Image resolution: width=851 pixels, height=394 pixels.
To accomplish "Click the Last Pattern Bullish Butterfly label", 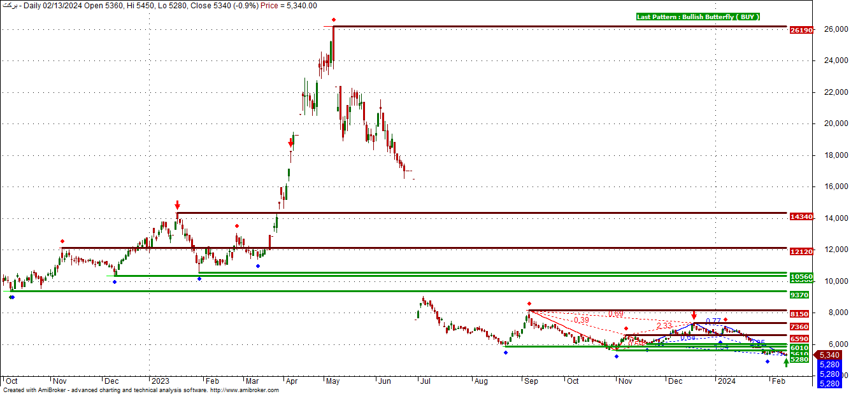I will [698, 17].
